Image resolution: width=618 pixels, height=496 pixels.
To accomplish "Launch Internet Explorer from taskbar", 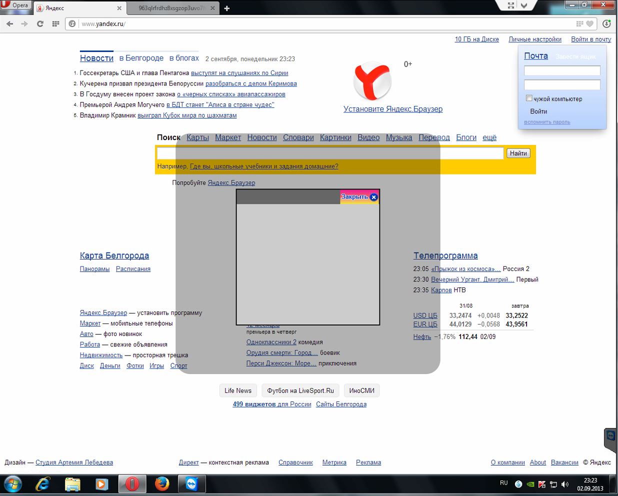I will [x=43, y=484].
